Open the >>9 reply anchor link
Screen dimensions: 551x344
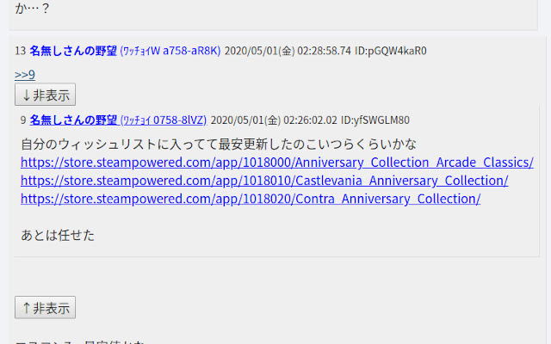[x=25, y=75]
